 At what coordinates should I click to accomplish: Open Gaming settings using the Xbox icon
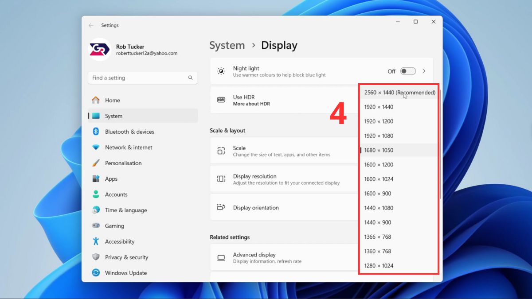pos(95,225)
